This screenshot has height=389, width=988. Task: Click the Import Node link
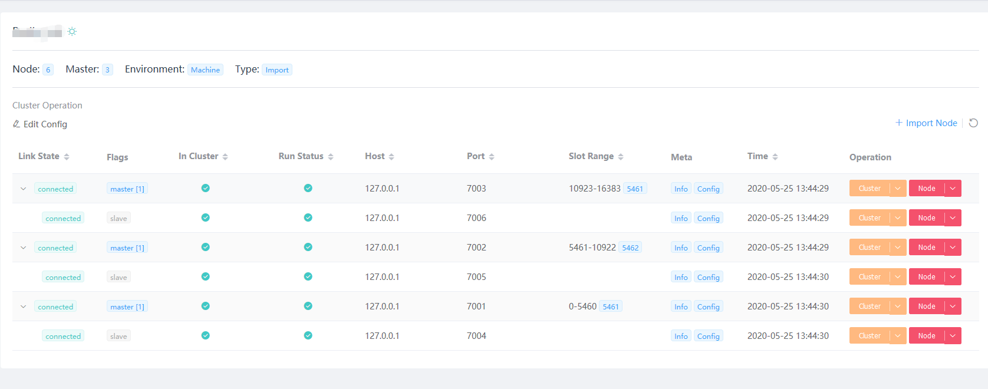tap(926, 123)
